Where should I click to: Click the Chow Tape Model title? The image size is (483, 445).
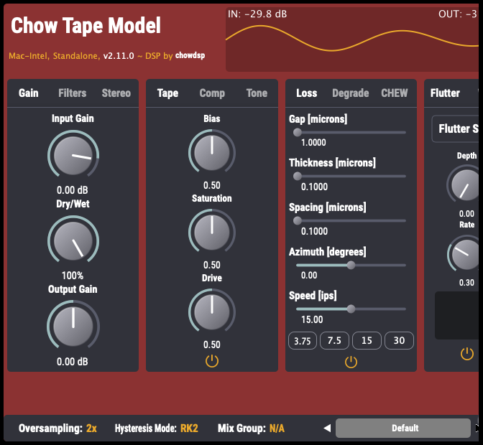click(x=86, y=25)
